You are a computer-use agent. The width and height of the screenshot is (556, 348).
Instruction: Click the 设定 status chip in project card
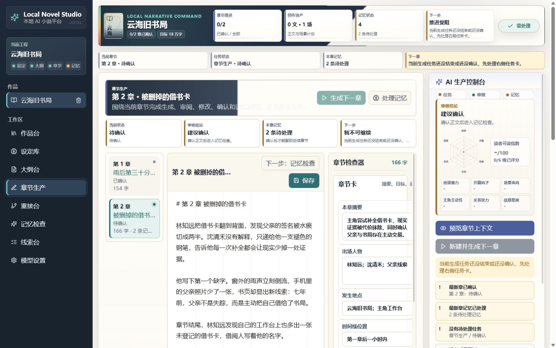[19, 66]
